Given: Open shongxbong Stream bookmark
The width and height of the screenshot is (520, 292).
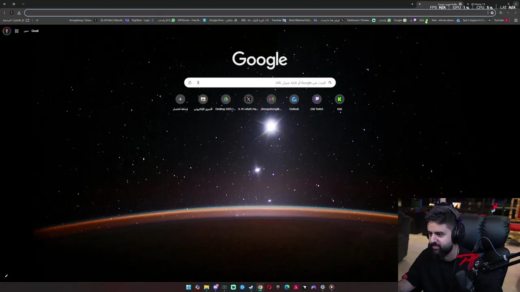Looking at the screenshot, I should click(x=82, y=20).
